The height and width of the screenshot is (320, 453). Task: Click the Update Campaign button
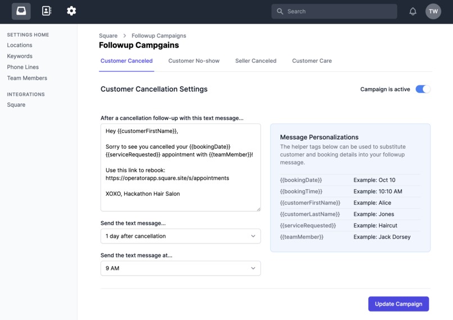pos(398,304)
